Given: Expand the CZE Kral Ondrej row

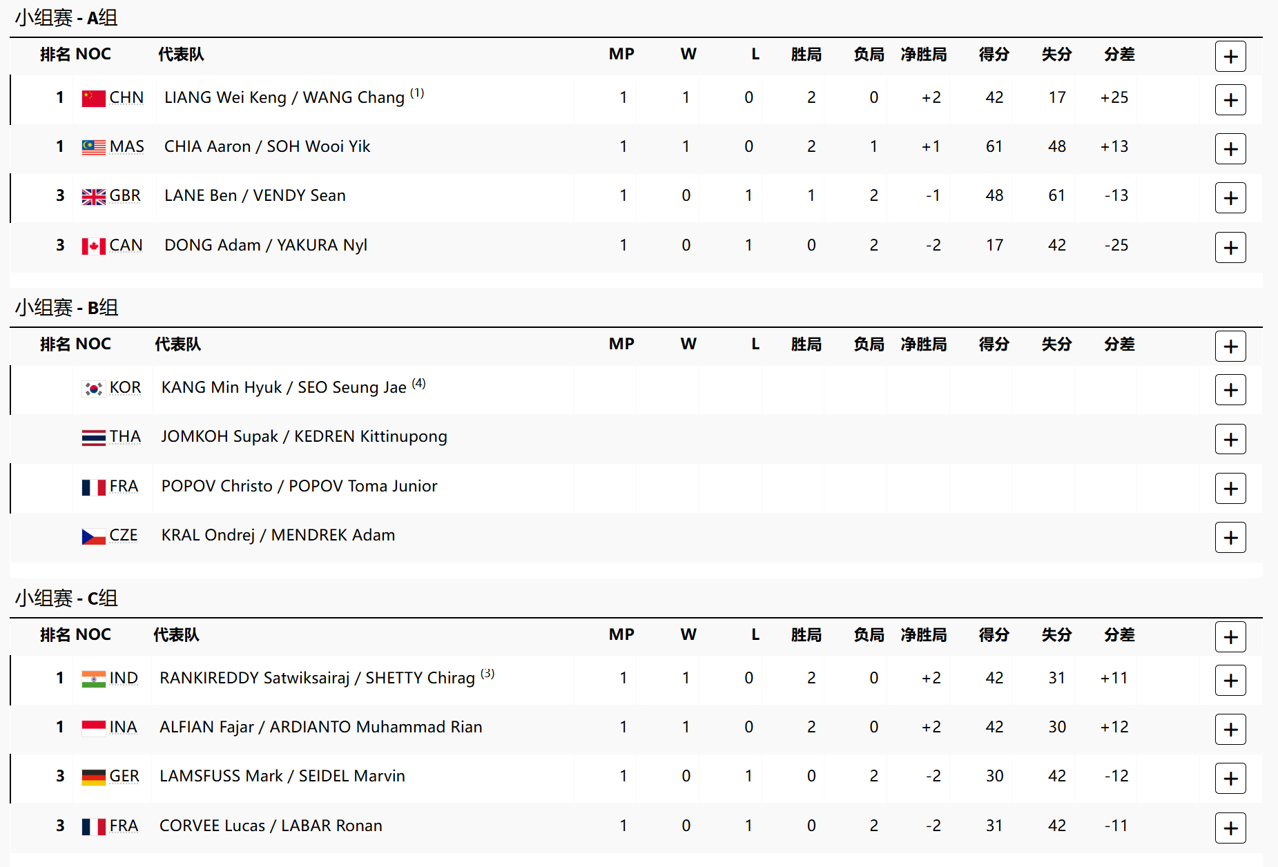Looking at the screenshot, I should coord(1230,538).
